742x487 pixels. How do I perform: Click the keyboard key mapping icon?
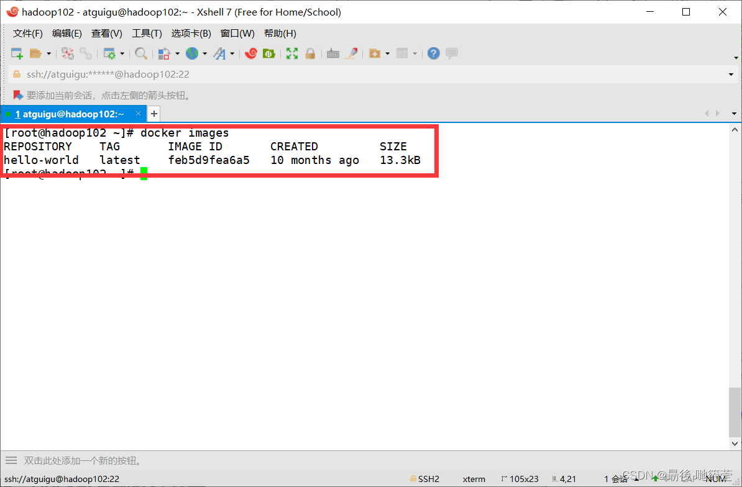(x=333, y=53)
